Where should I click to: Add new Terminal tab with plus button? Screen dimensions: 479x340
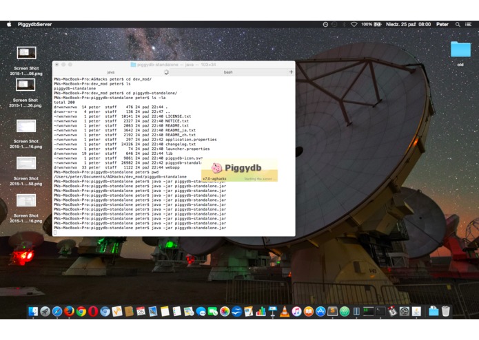pyautogui.click(x=291, y=72)
